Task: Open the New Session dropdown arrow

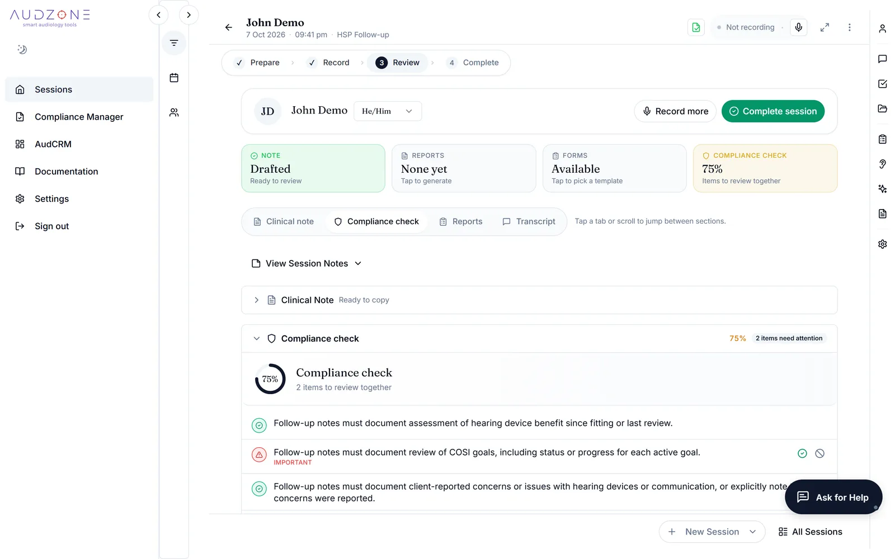Action: click(752, 532)
